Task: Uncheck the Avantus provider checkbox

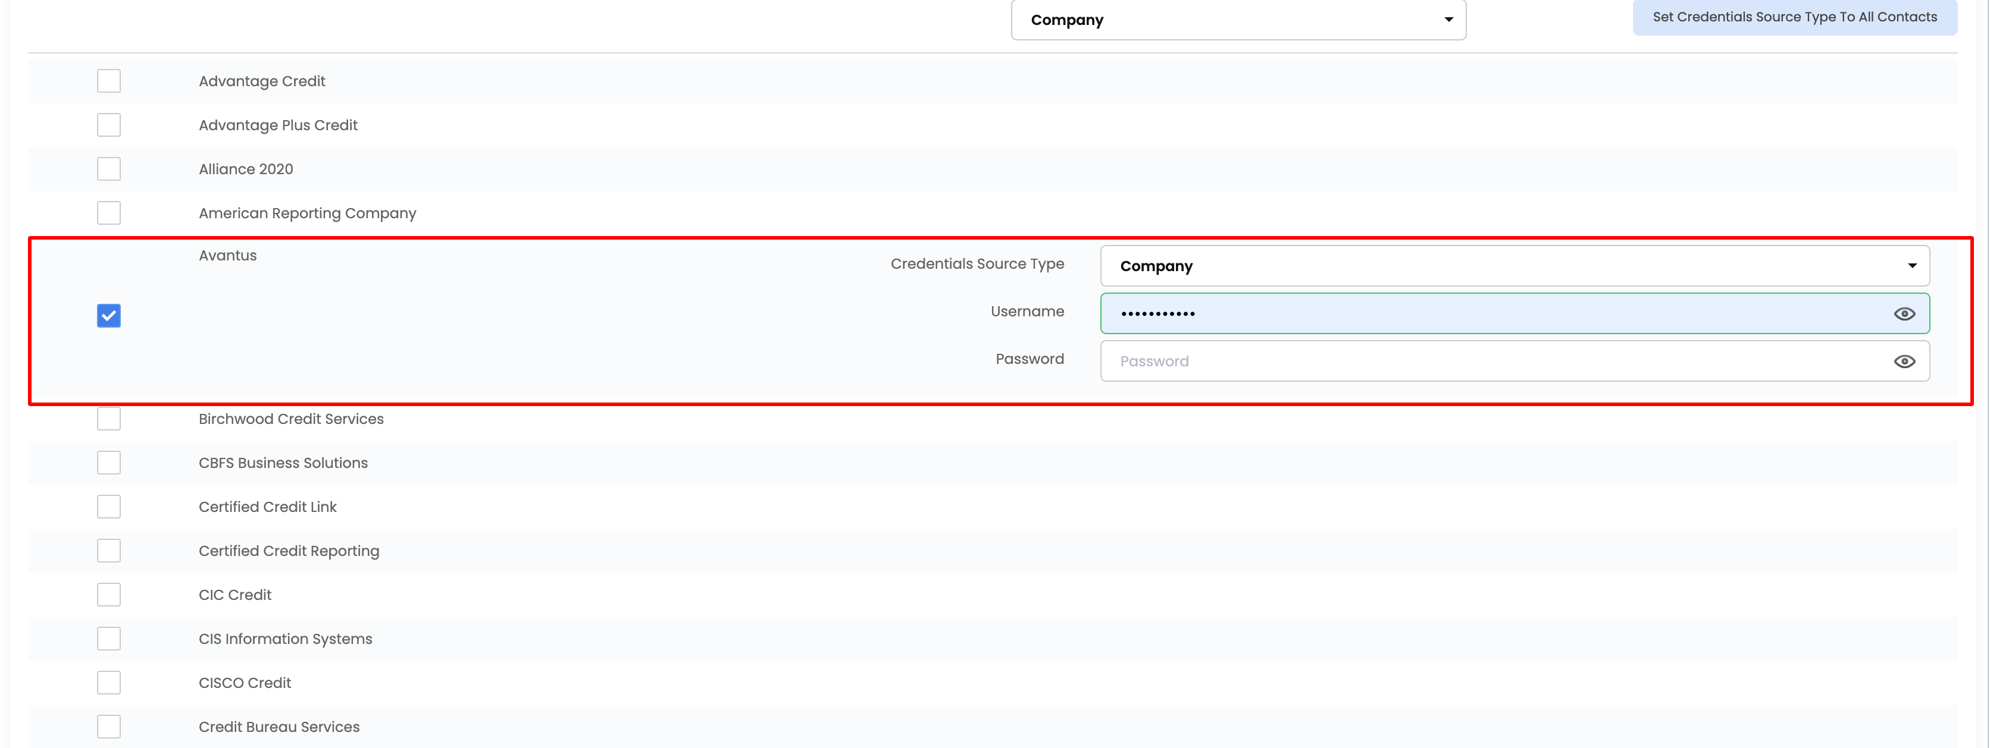Action: pyautogui.click(x=109, y=315)
